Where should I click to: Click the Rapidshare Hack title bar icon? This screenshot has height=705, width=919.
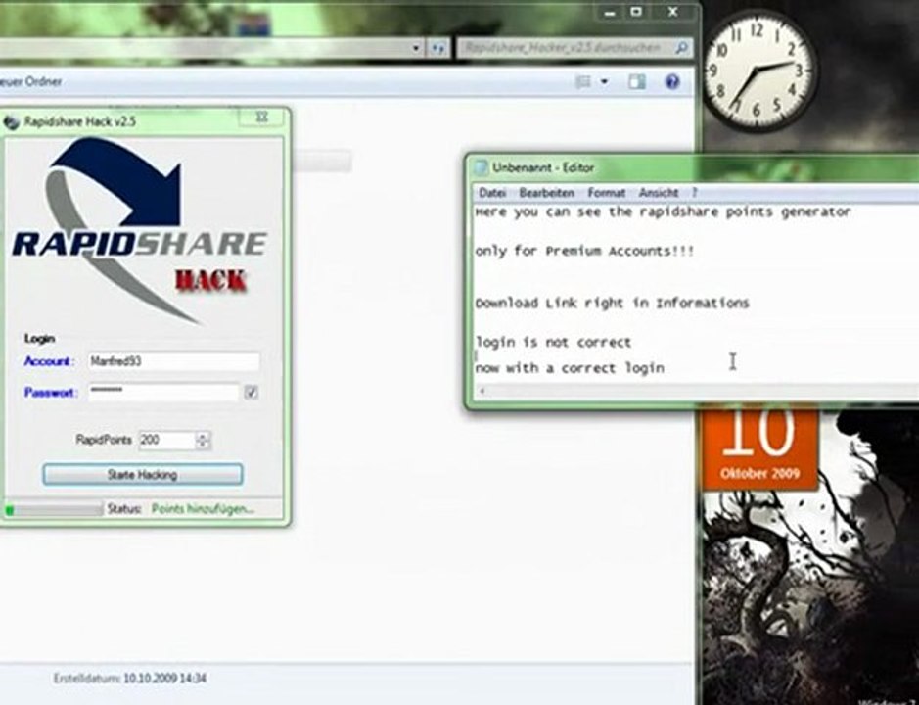[x=11, y=122]
